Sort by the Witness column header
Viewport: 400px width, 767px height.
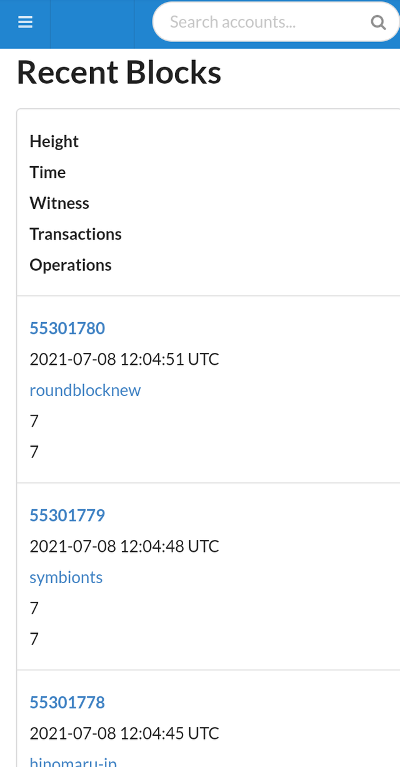click(59, 202)
